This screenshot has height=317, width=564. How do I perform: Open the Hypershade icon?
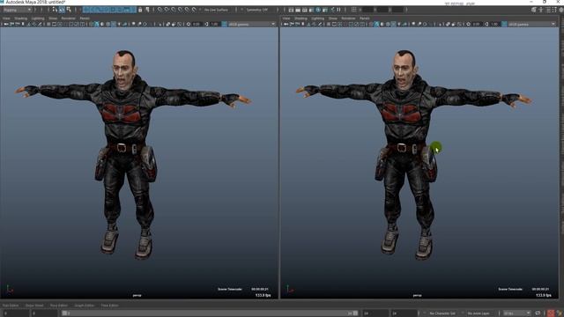coord(318,10)
